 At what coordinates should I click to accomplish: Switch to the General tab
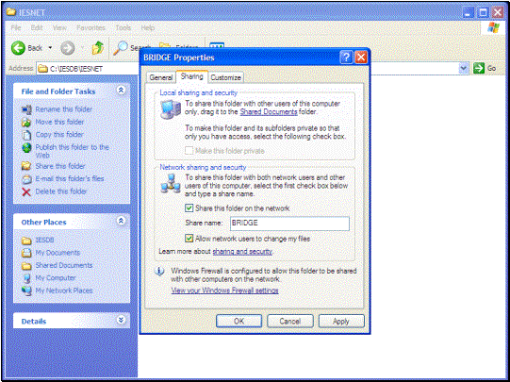(161, 77)
